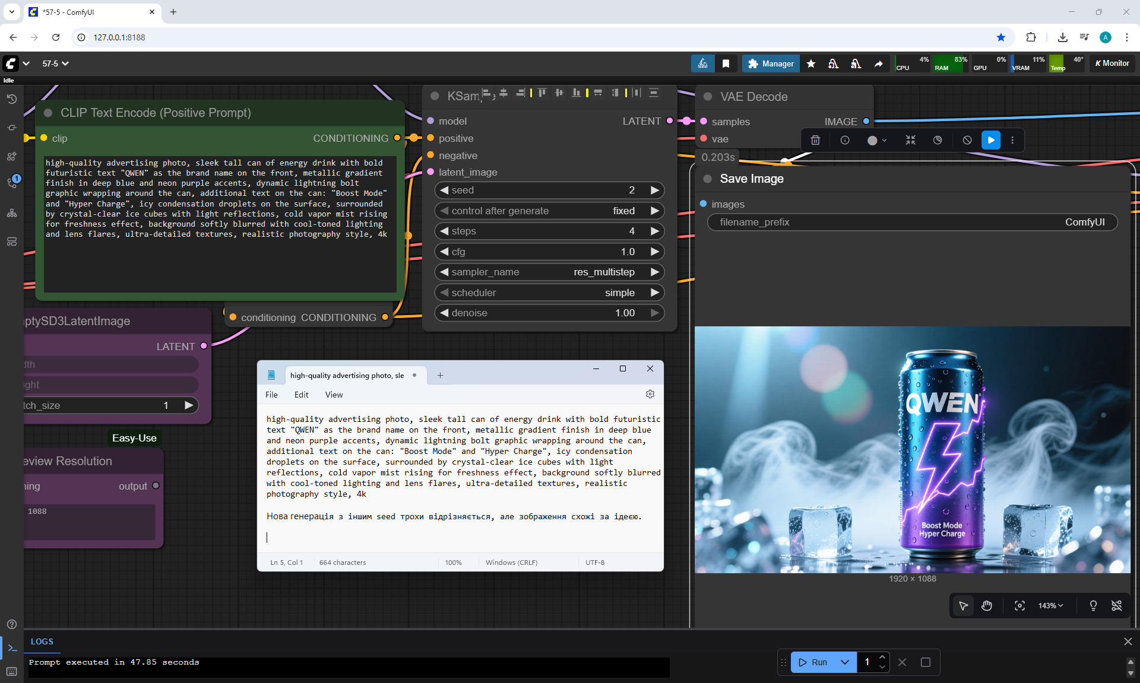Toggle link visibility icon
Image resolution: width=1140 pixels, height=683 pixels.
(x=1116, y=606)
